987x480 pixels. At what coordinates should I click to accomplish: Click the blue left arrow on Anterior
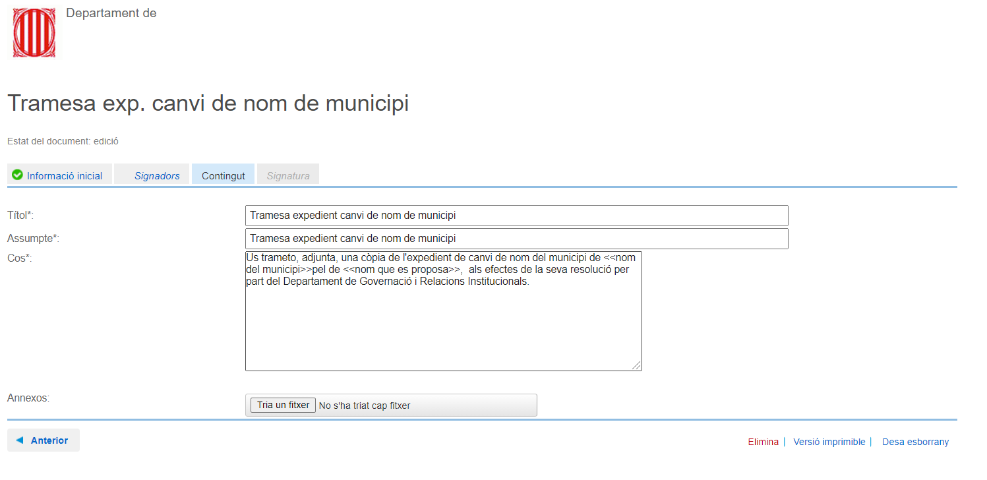[x=20, y=440]
